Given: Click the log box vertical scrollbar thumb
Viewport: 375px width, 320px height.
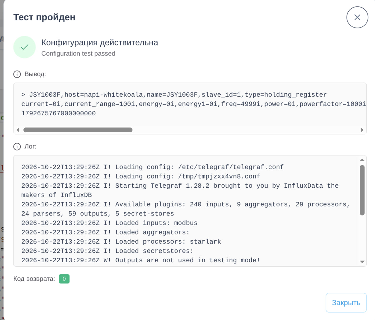Looking at the screenshot, I should click(x=362, y=190).
